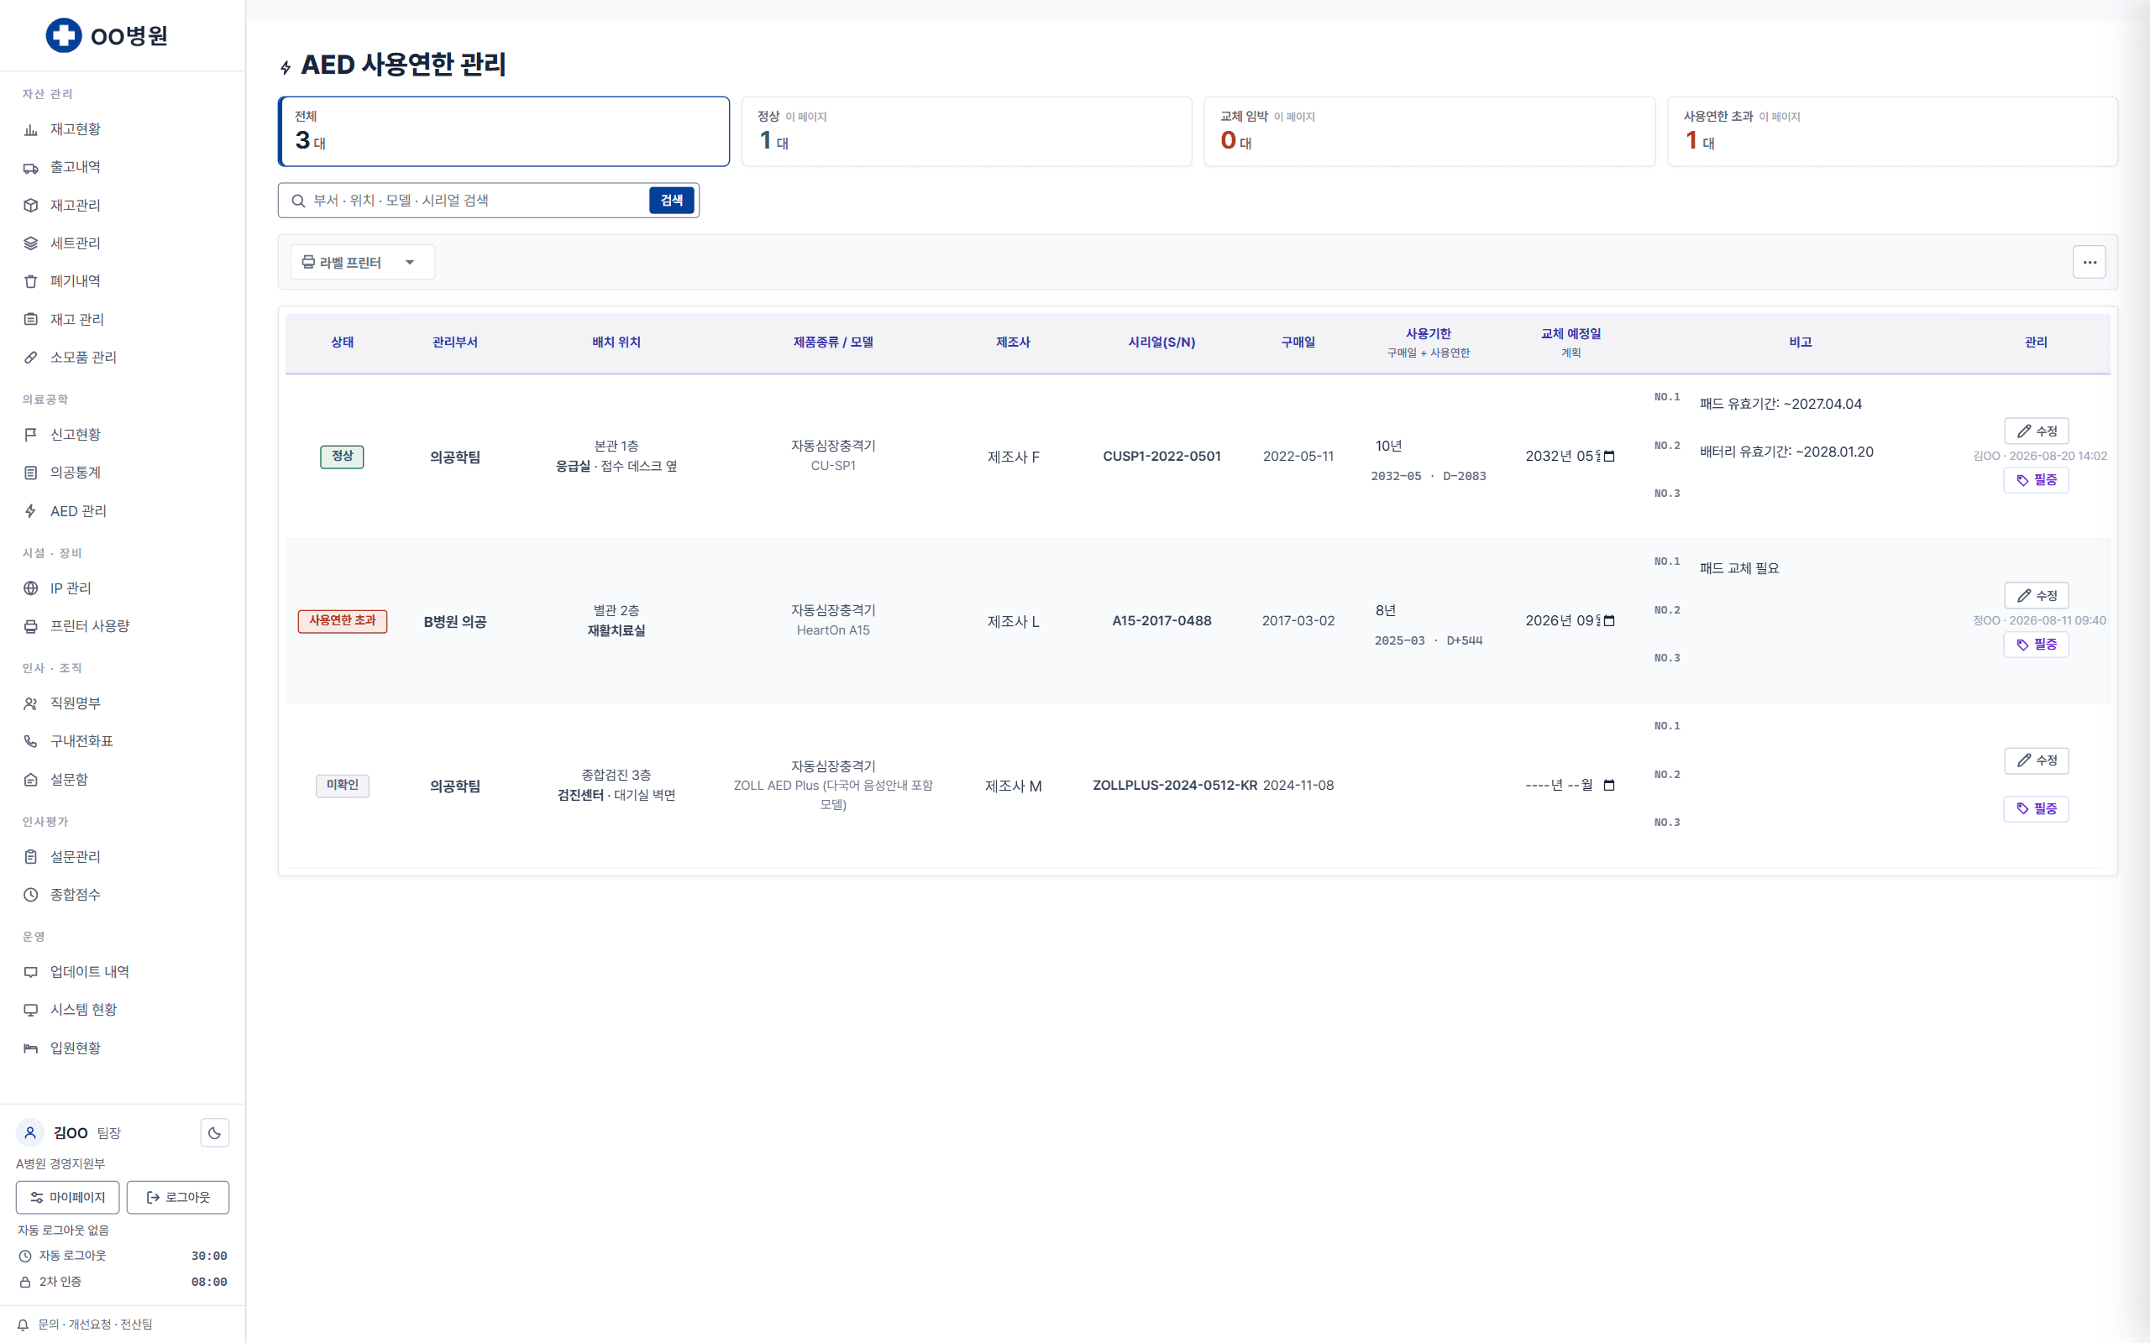Screen dimensions: 2150x1343
Task: Click the 배터리 유효기간 note text
Action: point(1786,452)
